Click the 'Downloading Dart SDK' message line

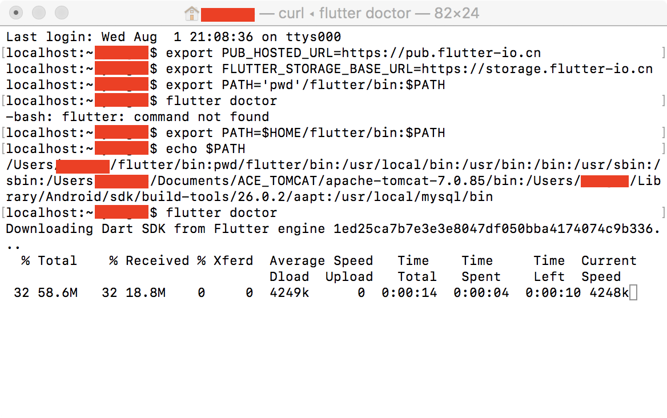pyautogui.click(x=333, y=229)
